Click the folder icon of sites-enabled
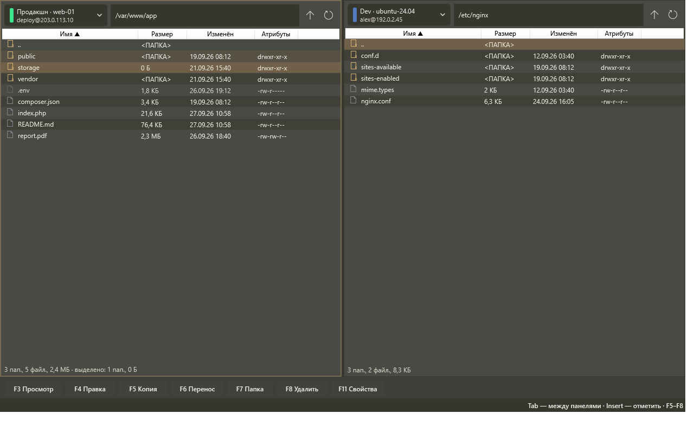 click(x=354, y=78)
